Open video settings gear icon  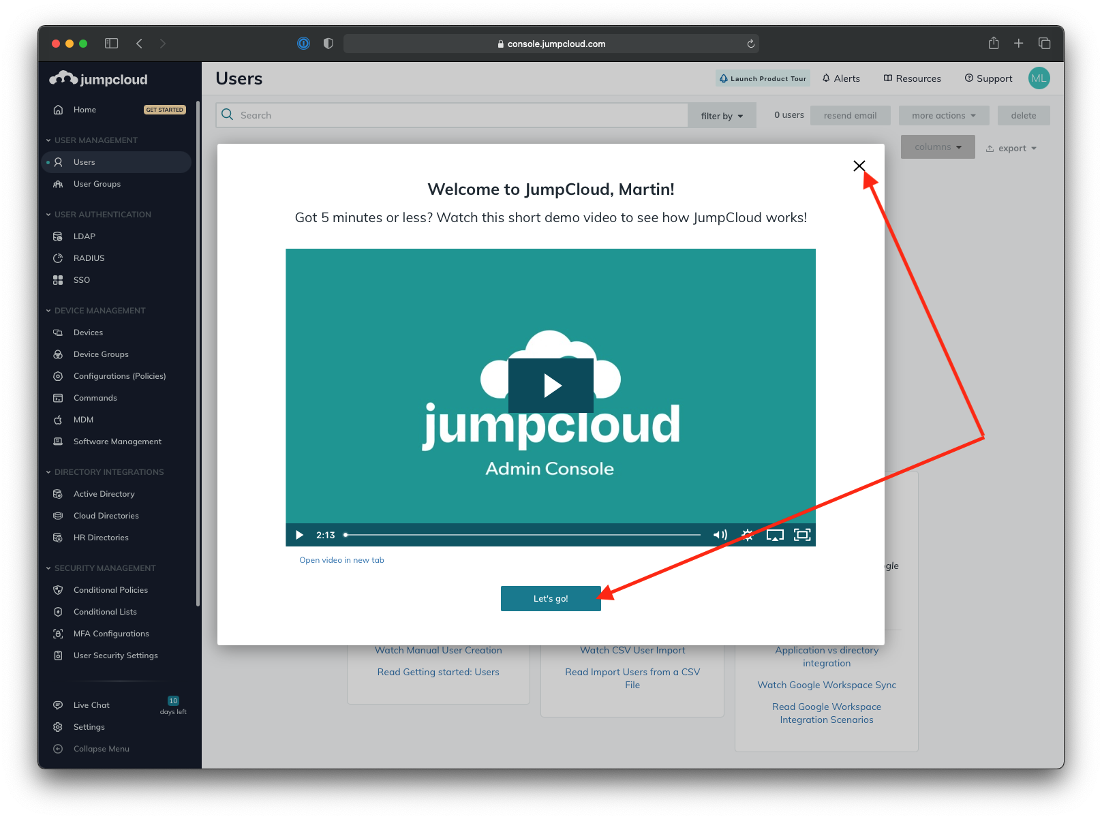[x=748, y=535]
